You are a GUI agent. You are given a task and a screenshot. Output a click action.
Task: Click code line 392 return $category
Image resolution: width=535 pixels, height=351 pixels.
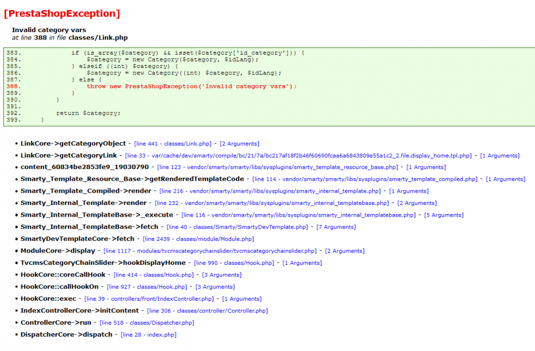click(88, 113)
